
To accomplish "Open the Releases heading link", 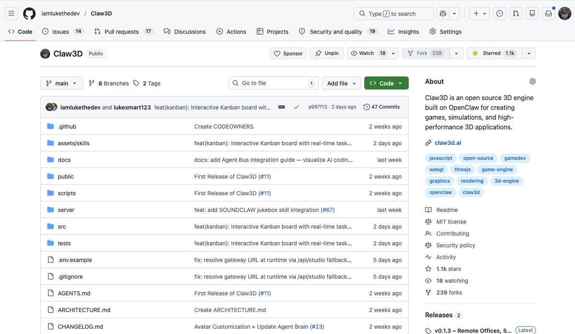I will tap(438, 315).
